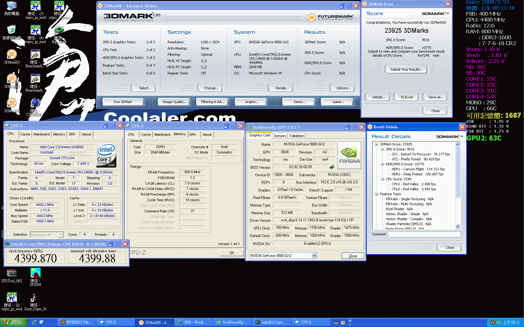Screen dimensions: 524x327
Task: Click the keyboard icon on taskbar language bar
Action: [336, 323]
